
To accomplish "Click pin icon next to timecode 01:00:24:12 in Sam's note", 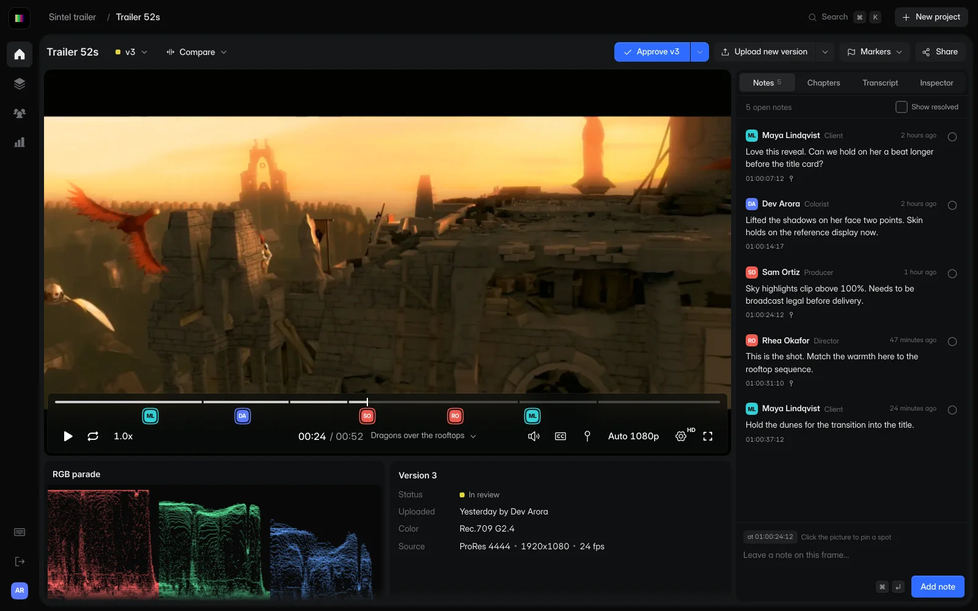I will click(791, 315).
